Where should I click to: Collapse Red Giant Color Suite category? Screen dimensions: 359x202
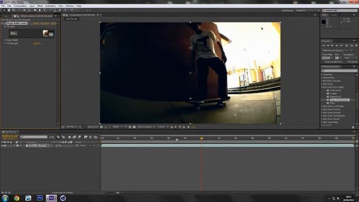coord(322,88)
